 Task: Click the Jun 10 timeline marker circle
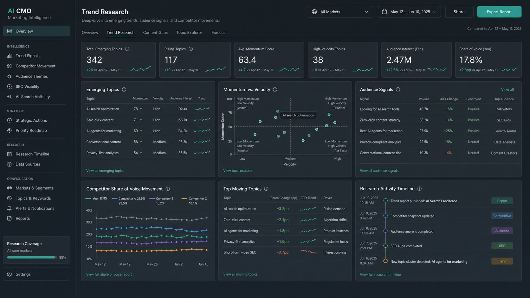tap(385, 200)
